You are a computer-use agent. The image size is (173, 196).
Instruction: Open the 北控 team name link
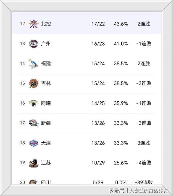pyautogui.click(x=46, y=24)
